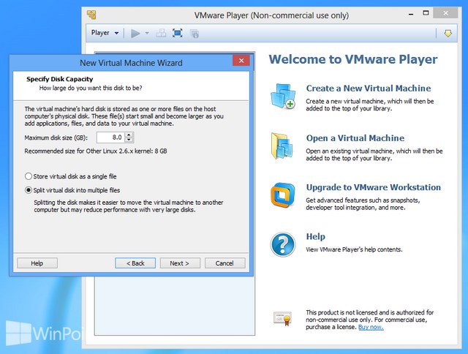The width and height of the screenshot is (468, 354).
Task: Open Create a New Virtual Machine link
Action: [x=369, y=88]
